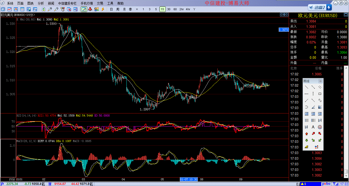
Task: Click the red trend line chart icon
Action: point(9,9)
